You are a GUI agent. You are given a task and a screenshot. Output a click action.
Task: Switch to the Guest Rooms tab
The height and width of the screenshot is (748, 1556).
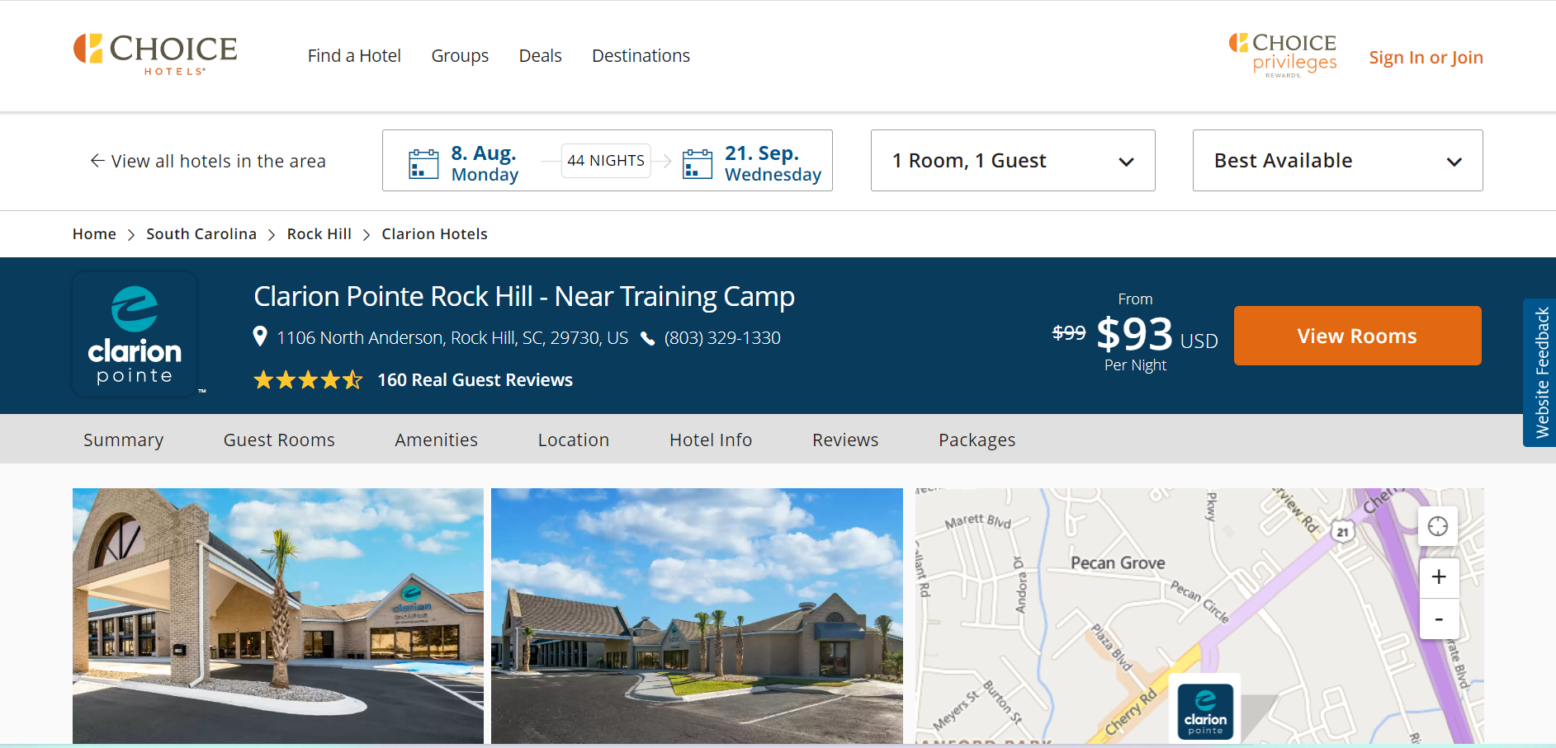279,440
